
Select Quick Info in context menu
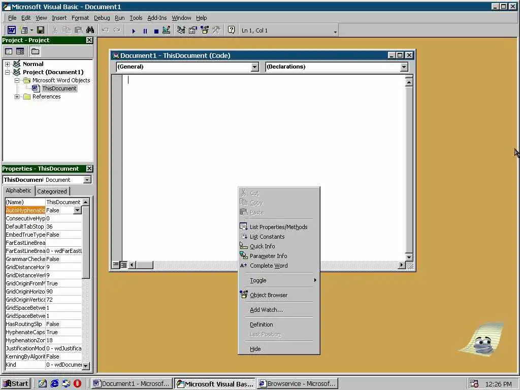(279, 246)
